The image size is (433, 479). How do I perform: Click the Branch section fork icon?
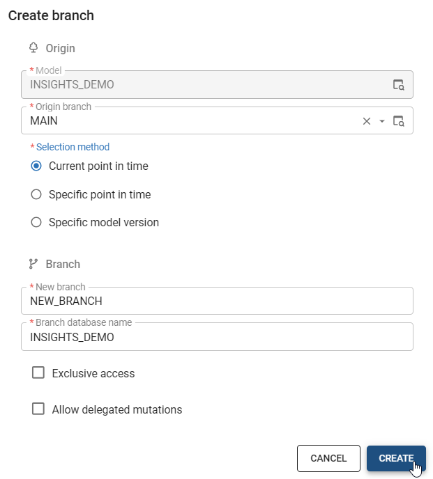pyautogui.click(x=33, y=264)
